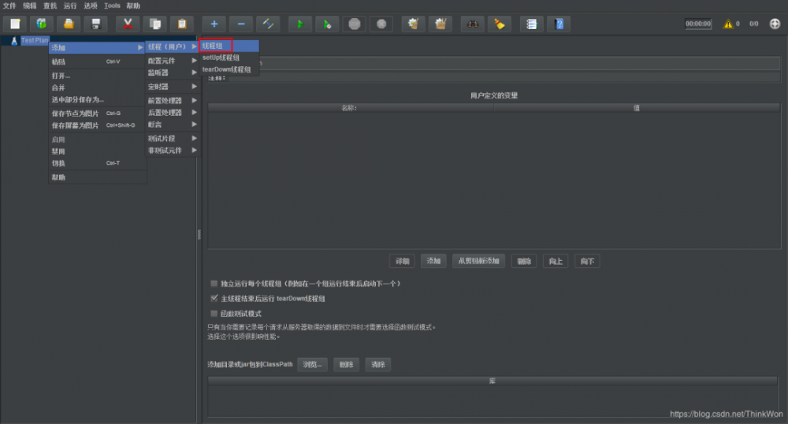Image resolution: width=788 pixels, height=424 pixels.
Task: Select 切换 in the context menu
Action: point(97,163)
